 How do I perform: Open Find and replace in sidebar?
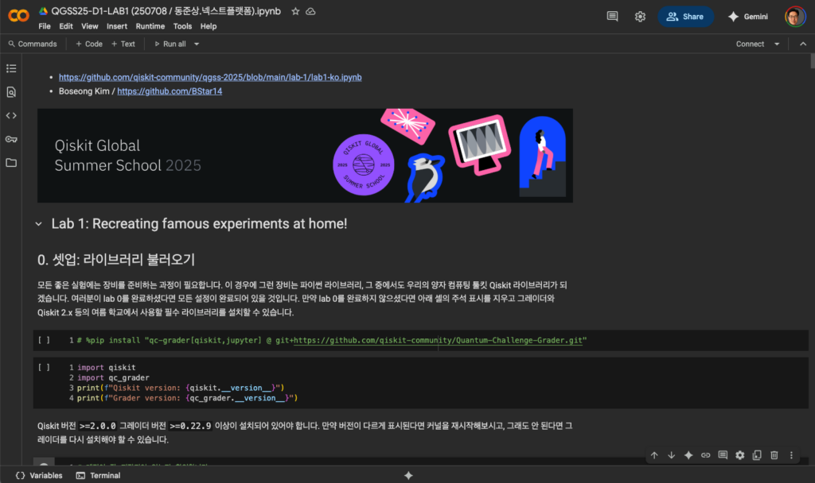[x=11, y=92]
